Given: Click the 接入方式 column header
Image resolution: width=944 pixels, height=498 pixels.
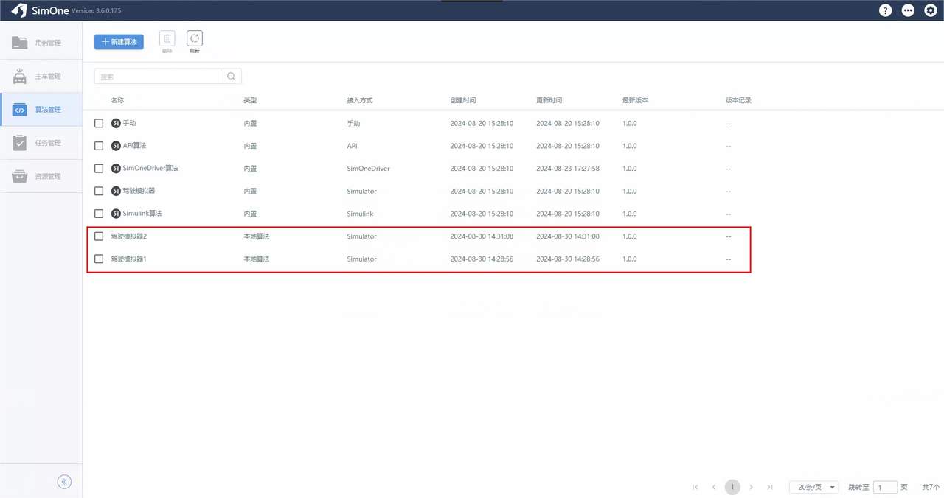Looking at the screenshot, I should pos(360,100).
